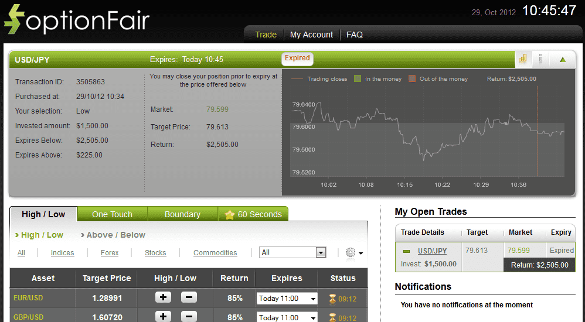The width and height of the screenshot is (585, 322).
Task: Select the Above / Below sub-option
Action: 113,235
